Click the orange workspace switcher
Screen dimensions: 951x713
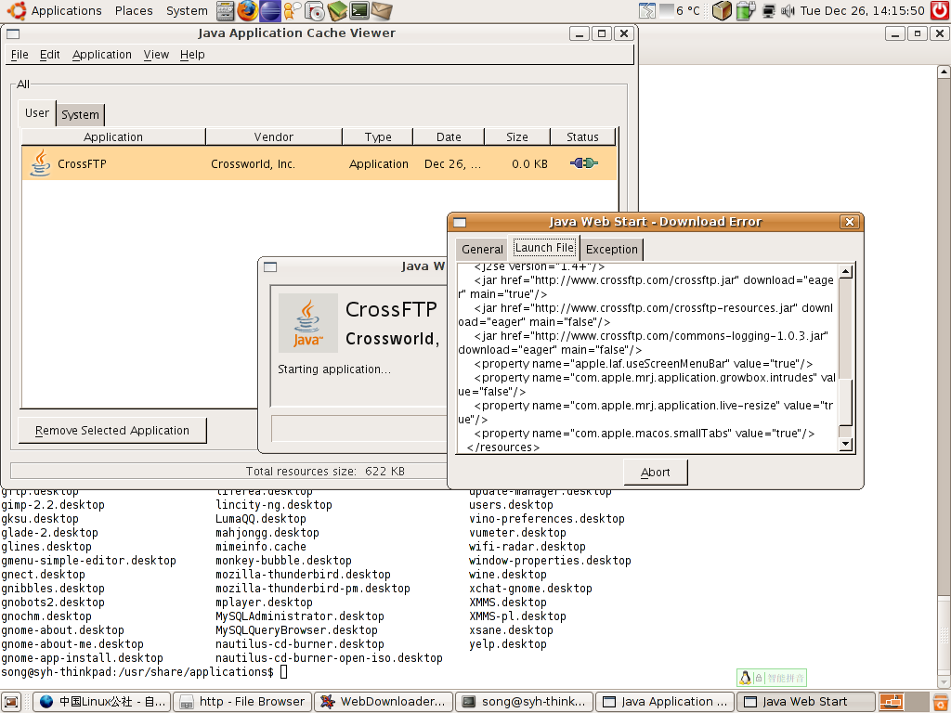click(891, 702)
